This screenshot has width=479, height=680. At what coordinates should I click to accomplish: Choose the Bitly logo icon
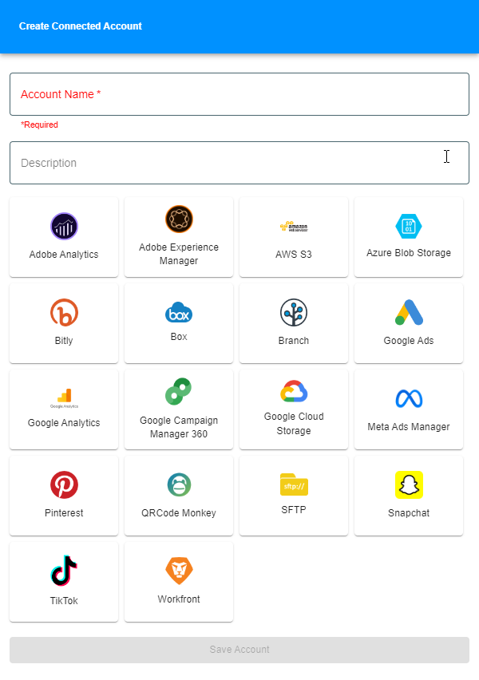[64, 312]
